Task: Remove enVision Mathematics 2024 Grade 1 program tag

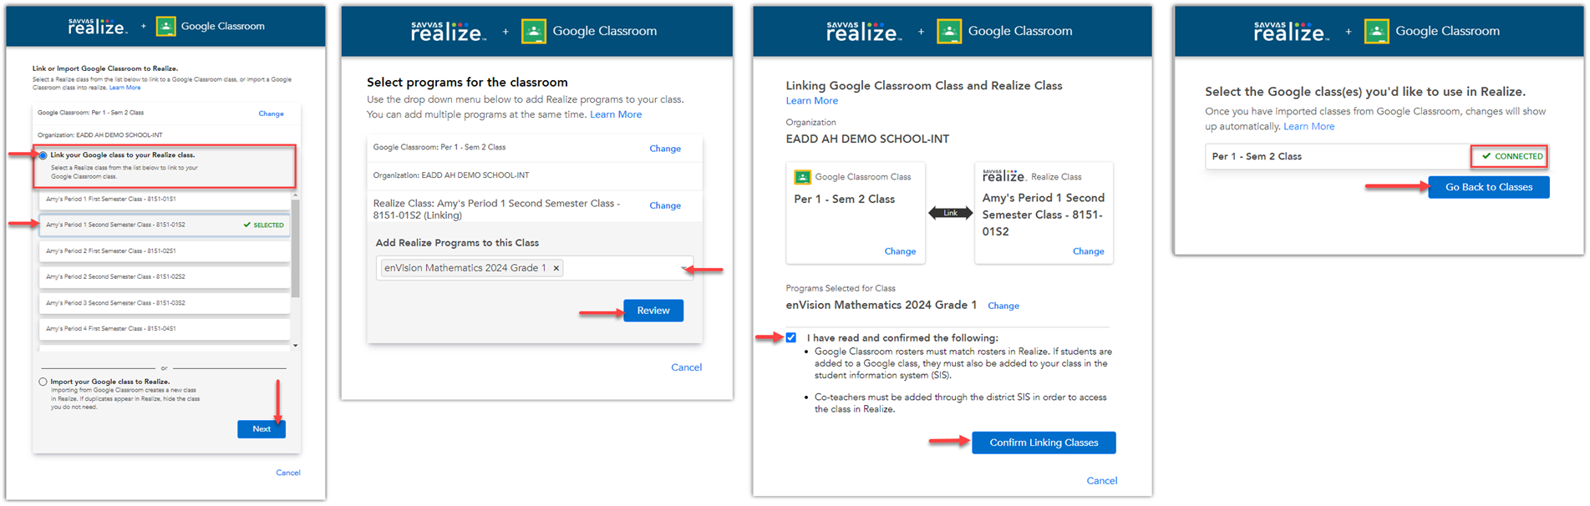Action: pos(556,268)
